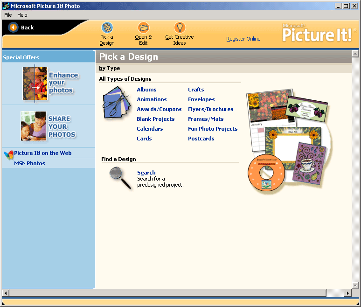Select the Calendars design category
Viewport: 361px width, 307px height.
coord(150,129)
